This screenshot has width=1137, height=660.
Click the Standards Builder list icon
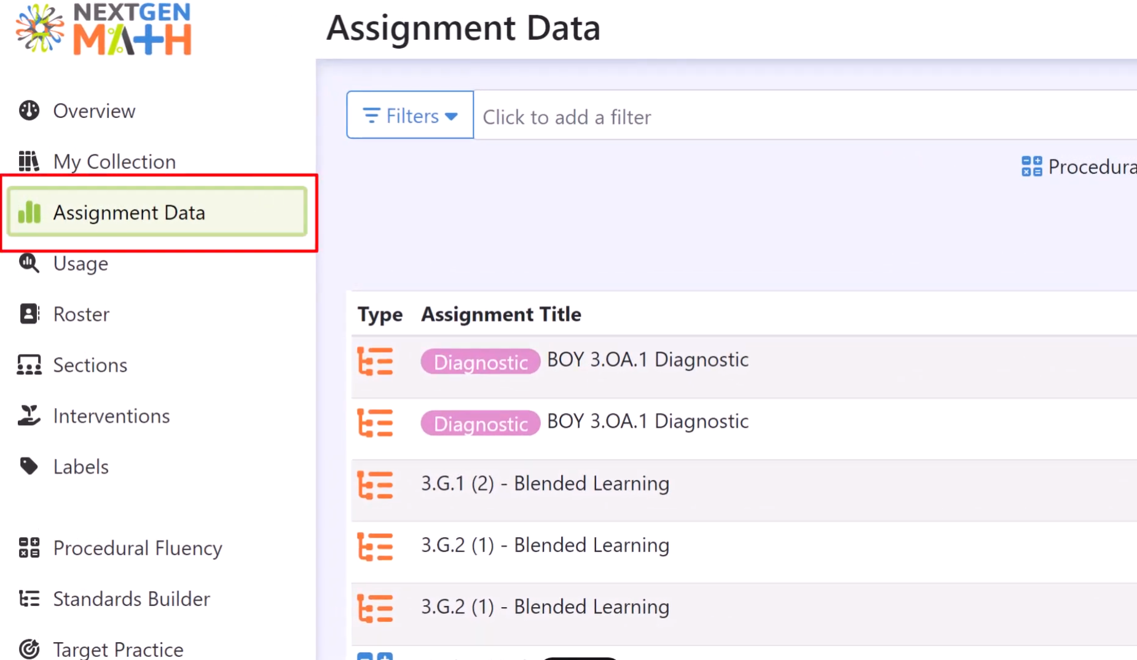click(x=29, y=599)
